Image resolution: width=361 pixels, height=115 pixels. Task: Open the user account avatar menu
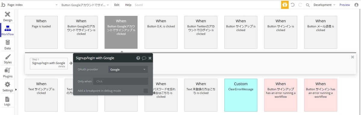tap(356, 5)
